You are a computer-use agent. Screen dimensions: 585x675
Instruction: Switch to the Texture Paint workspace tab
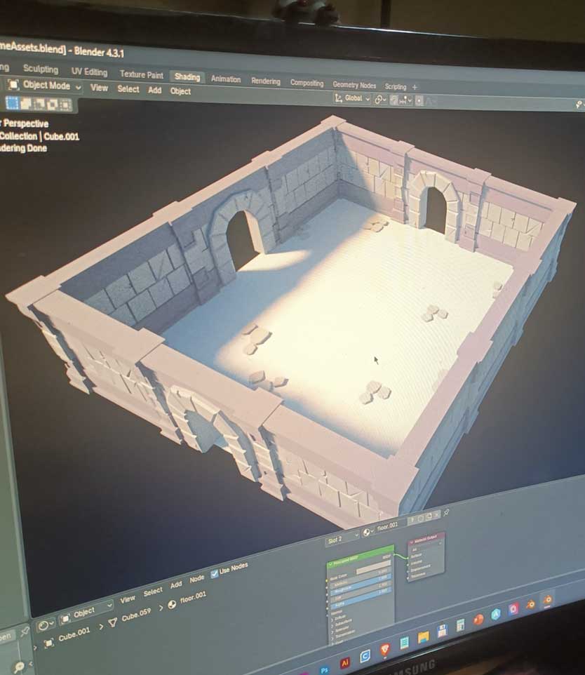pyautogui.click(x=141, y=74)
